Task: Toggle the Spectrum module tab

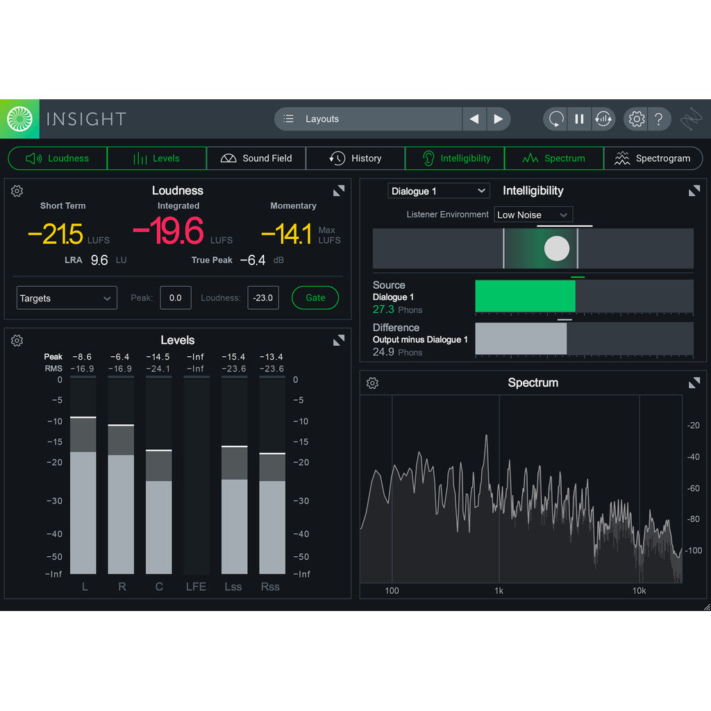Action: (554, 158)
